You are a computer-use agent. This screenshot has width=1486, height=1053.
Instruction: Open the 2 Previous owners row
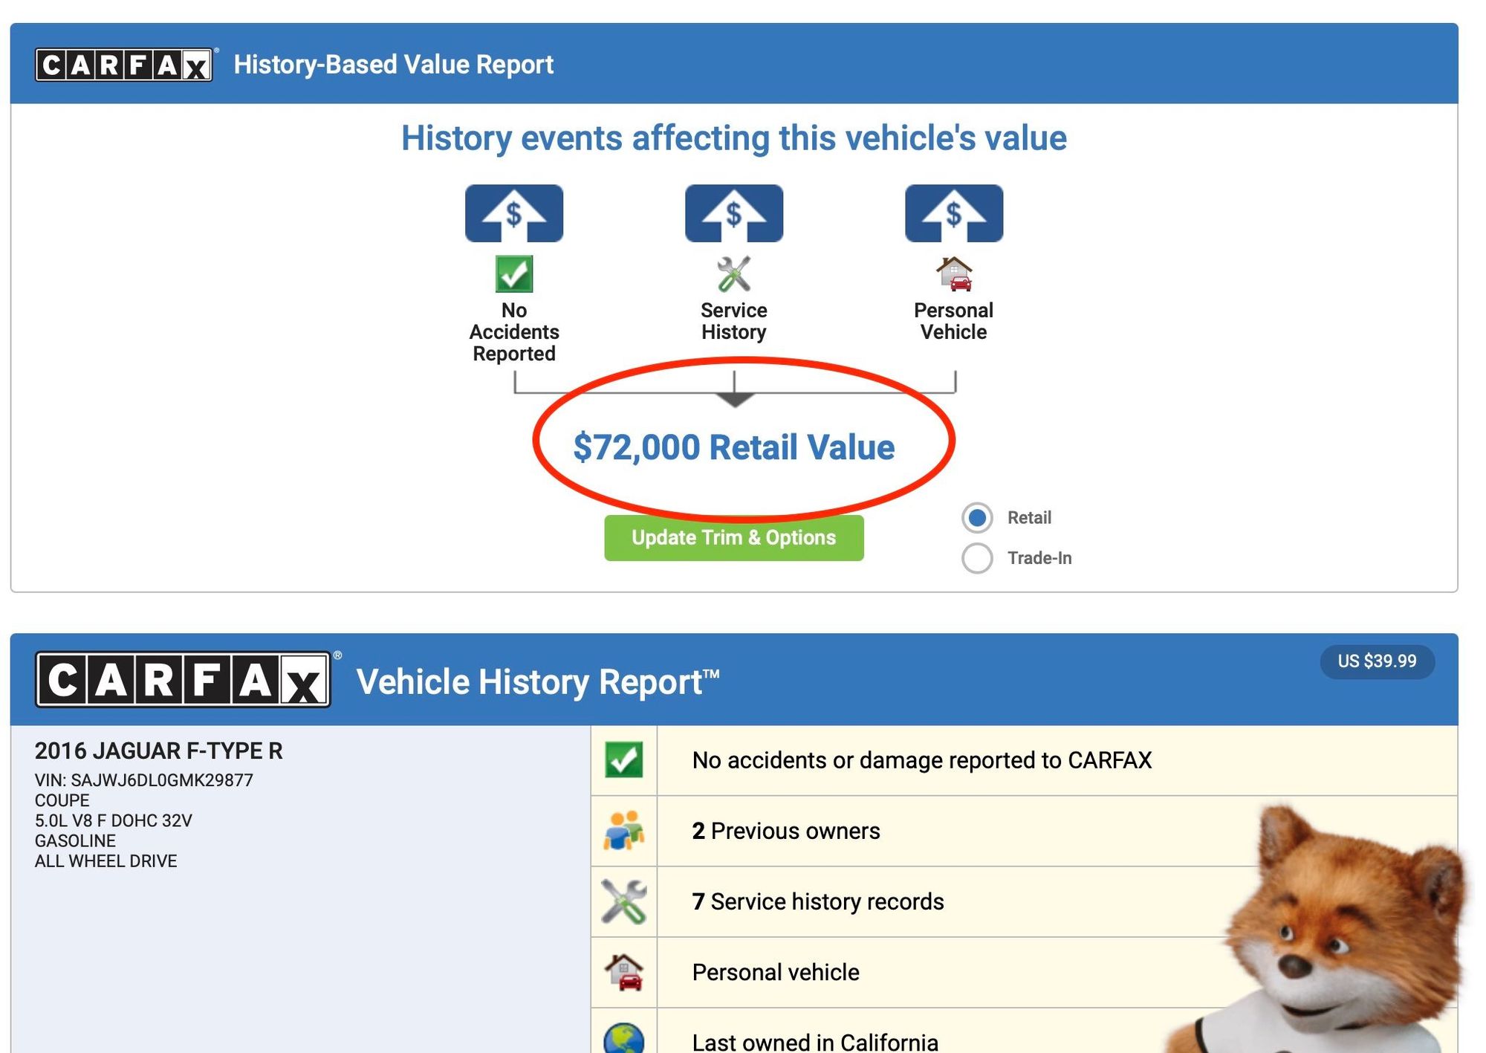tap(785, 830)
